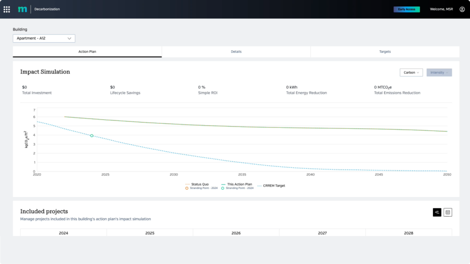Click the Measurabl logo in the navbar
The image size is (470, 264).
(22, 9)
